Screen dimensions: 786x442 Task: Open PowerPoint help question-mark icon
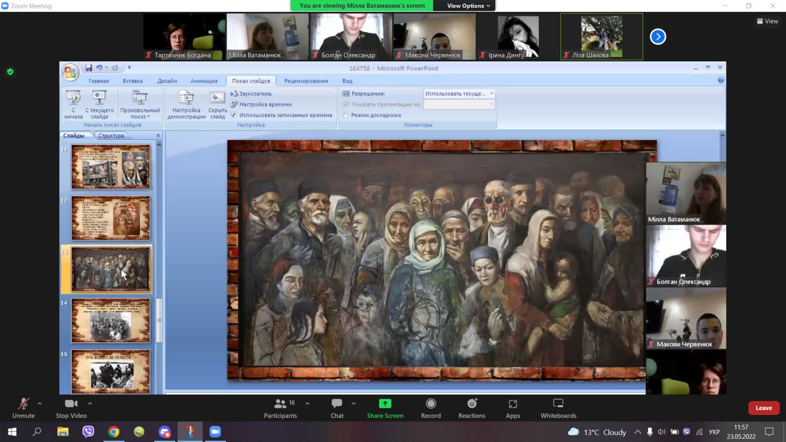[721, 80]
